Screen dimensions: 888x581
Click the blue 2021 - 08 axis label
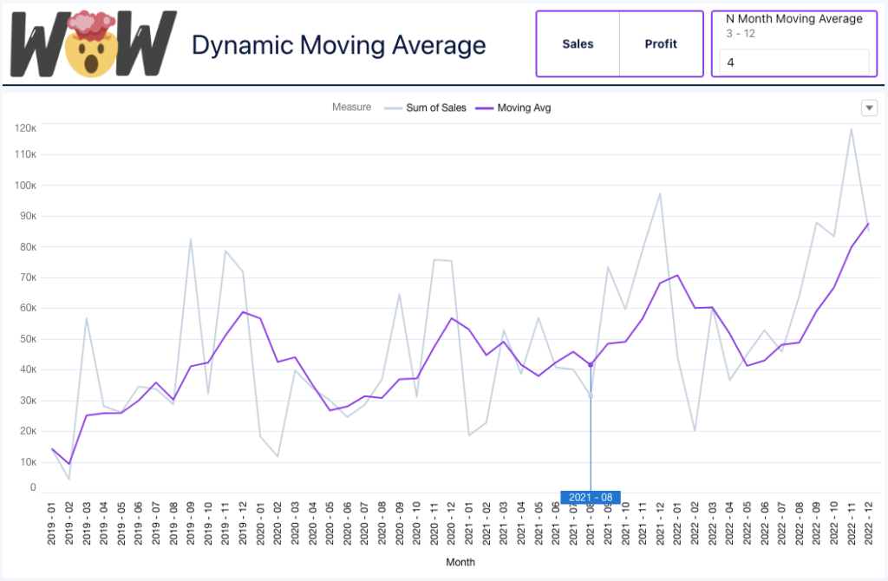tap(591, 498)
